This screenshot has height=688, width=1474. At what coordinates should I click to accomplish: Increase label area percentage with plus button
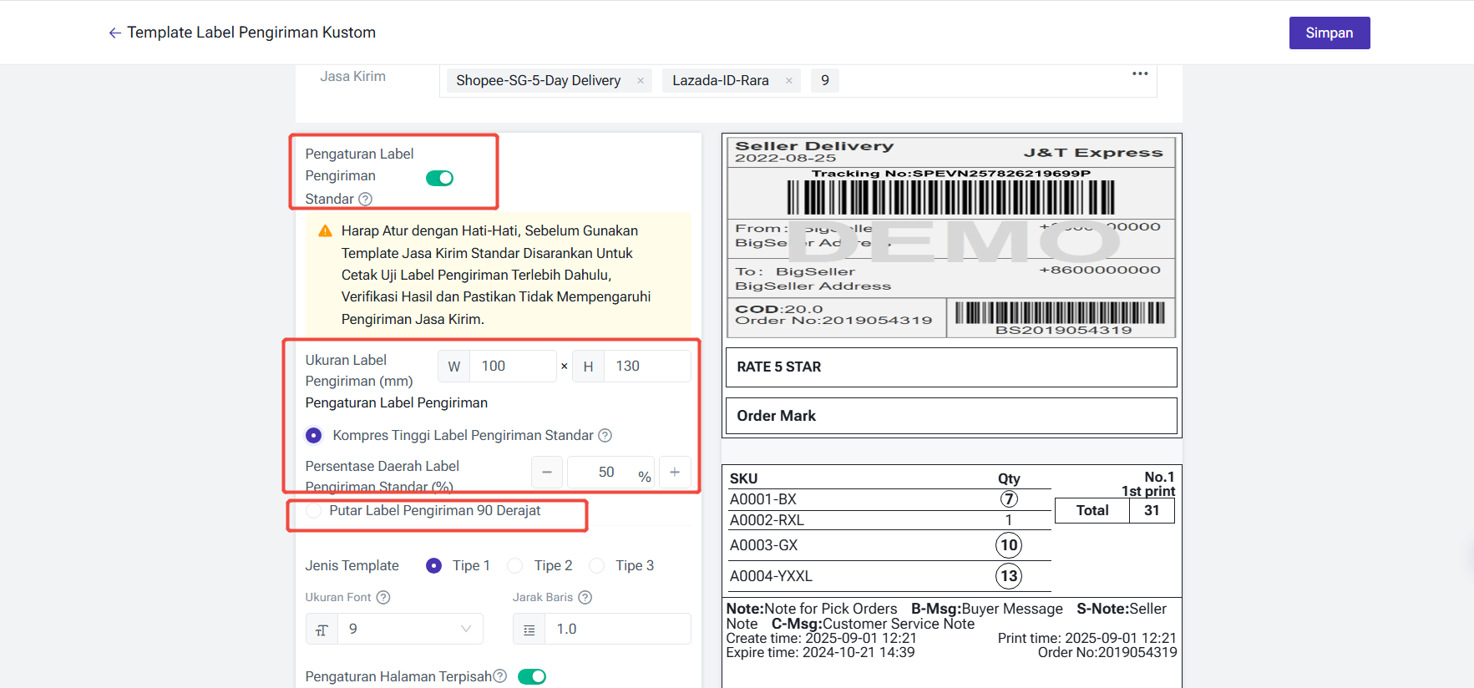(x=675, y=473)
